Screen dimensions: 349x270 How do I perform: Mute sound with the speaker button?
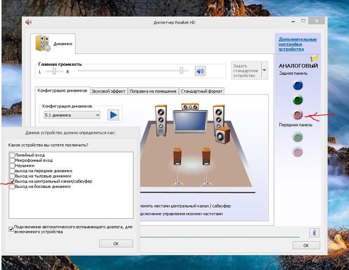pos(200,71)
